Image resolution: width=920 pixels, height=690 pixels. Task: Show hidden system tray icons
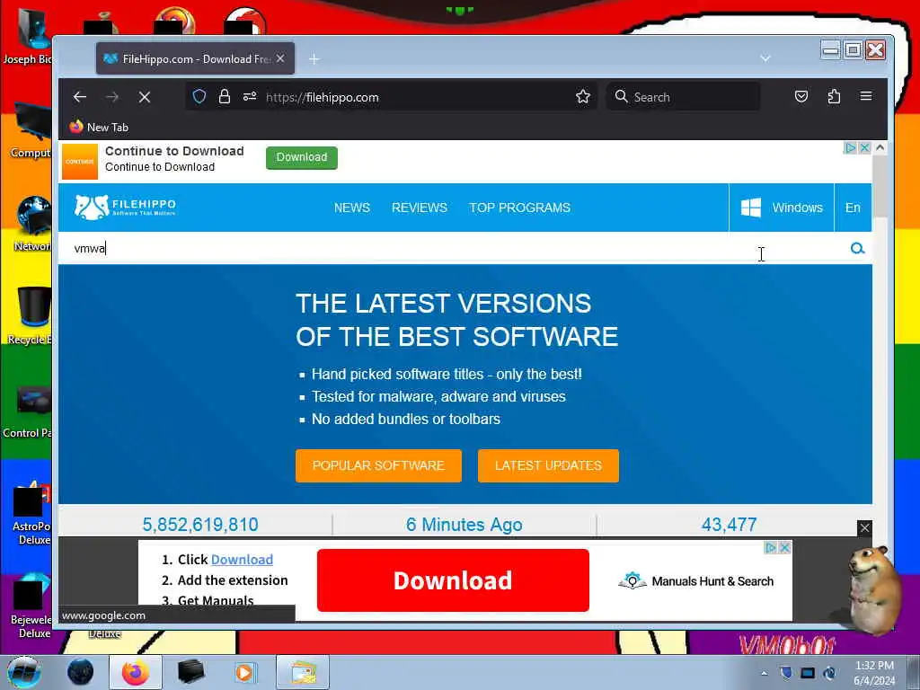click(x=764, y=673)
